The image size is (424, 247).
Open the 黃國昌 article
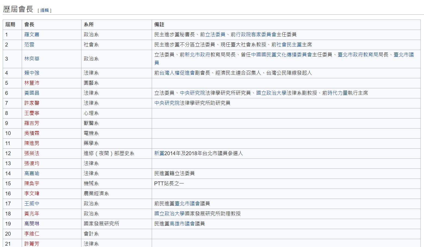[32, 93]
